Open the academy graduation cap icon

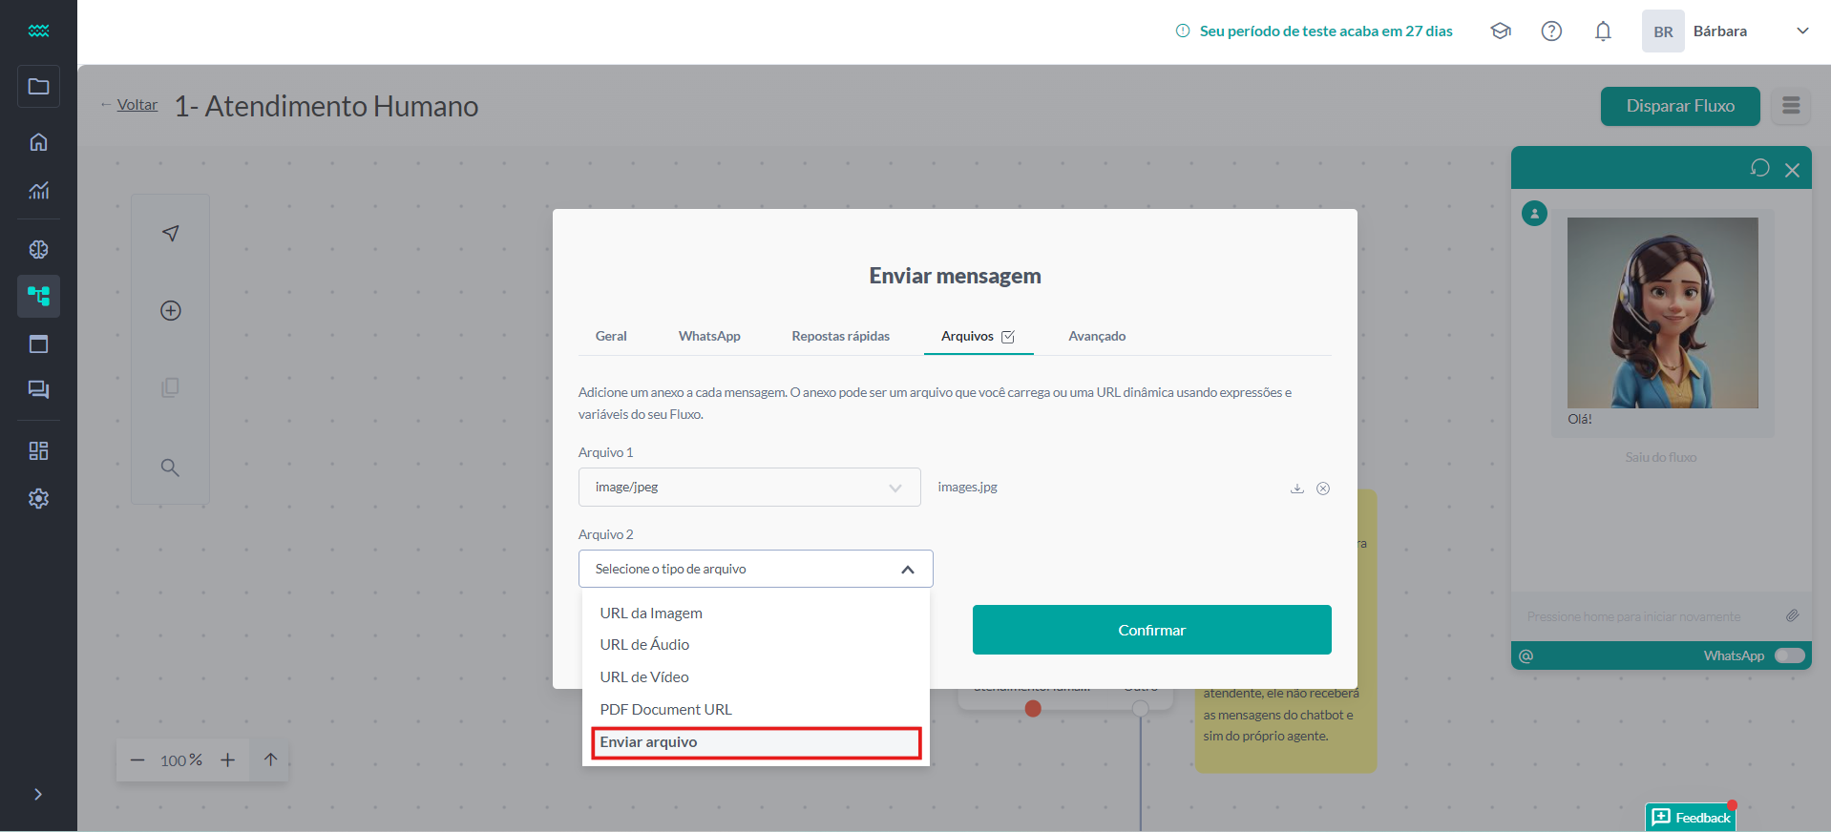coord(1501,31)
